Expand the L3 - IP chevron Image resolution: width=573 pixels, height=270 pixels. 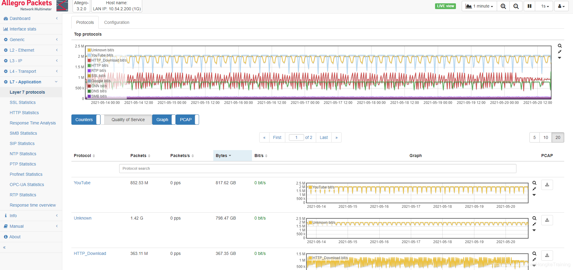(57, 61)
